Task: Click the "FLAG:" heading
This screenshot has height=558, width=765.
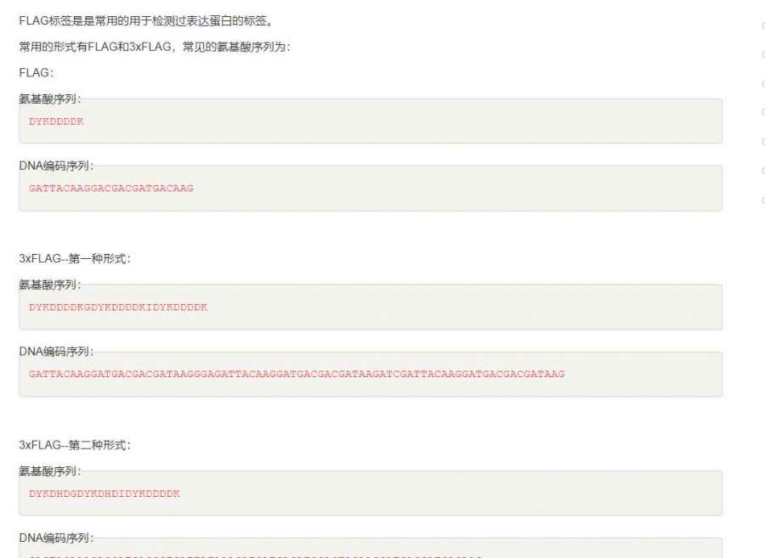Action: point(37,72)
